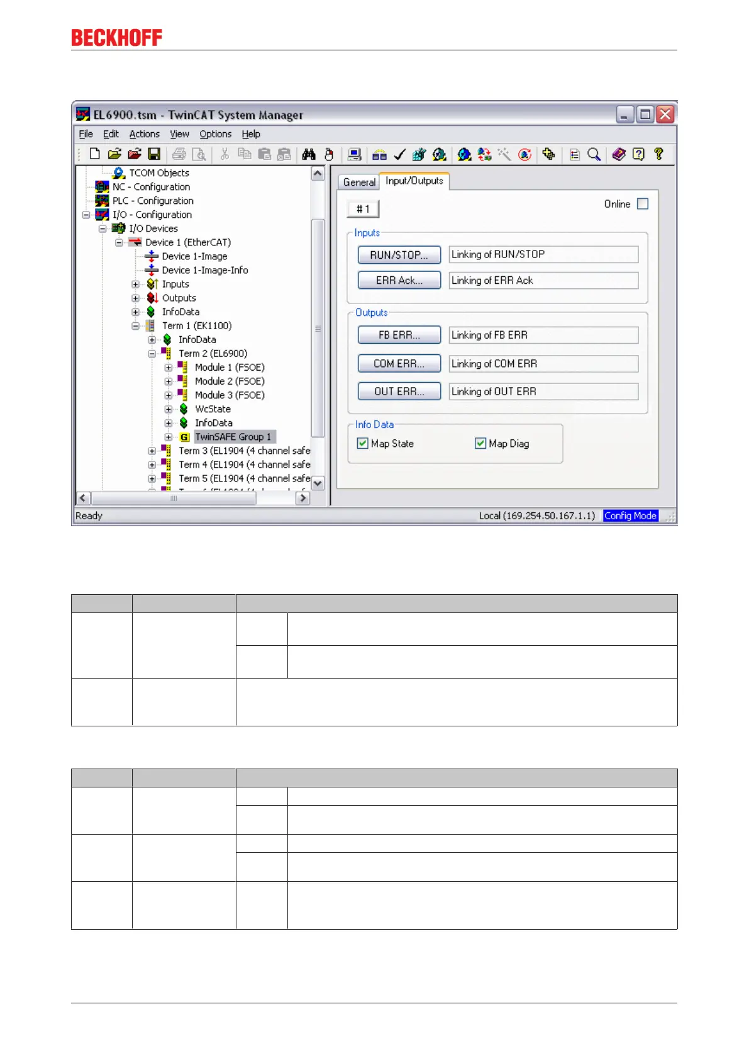749x1060 pixels.
Task: Expand Module 1 (FSOE) node
Action: point(168,367)
